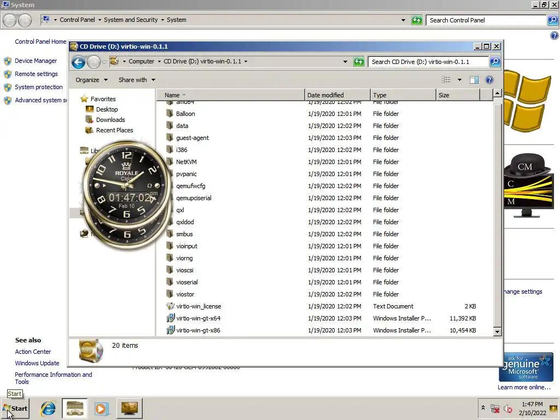
Task: Open Control Panel Home link
Action: [x=40, y=42]
